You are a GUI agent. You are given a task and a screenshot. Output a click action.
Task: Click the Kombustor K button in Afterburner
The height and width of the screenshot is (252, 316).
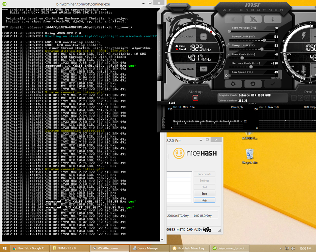(234, 19)
